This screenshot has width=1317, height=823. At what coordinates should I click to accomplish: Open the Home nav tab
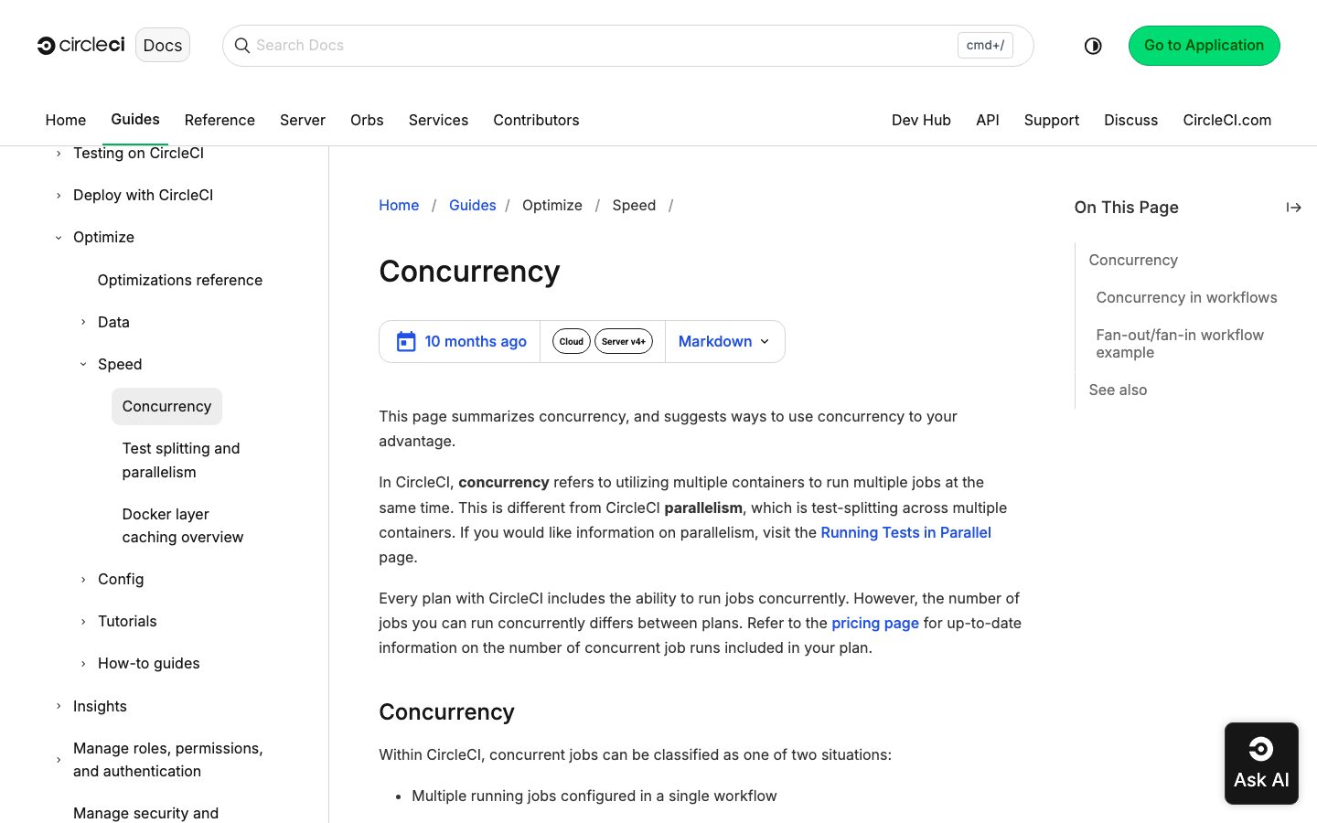point(66,120)
